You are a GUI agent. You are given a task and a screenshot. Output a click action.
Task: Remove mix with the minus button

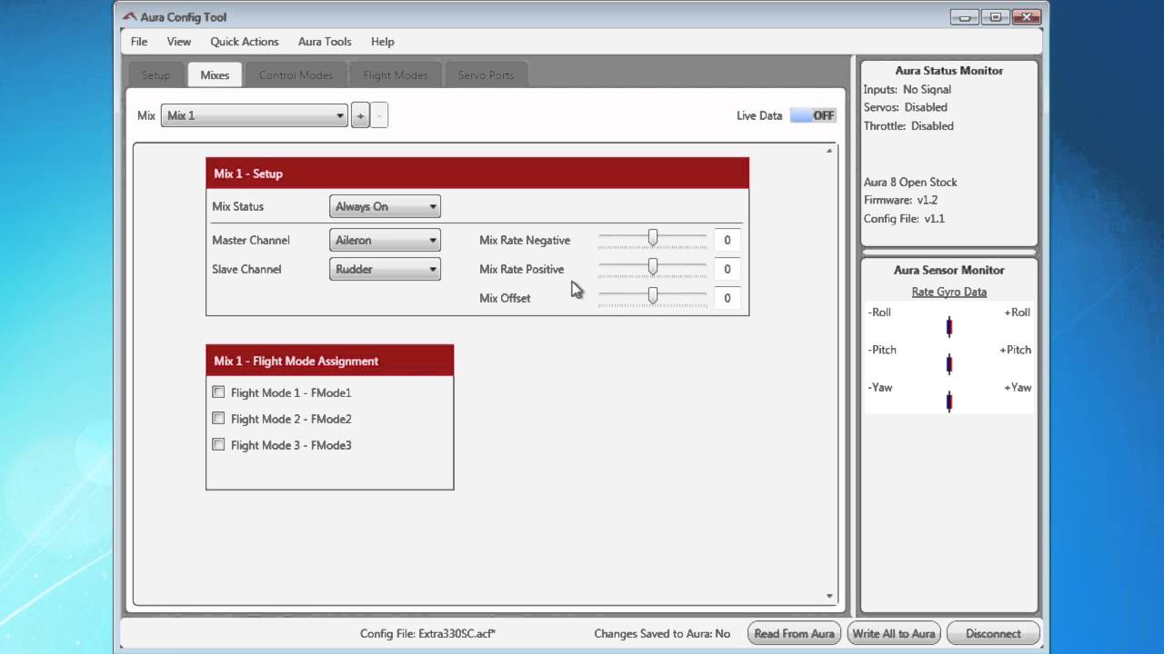[x=379, y=115]
